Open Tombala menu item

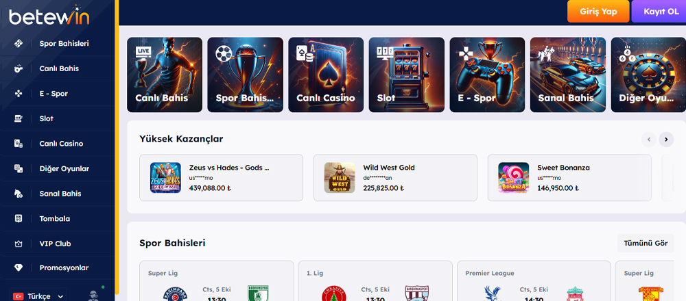tap(55, 218)
